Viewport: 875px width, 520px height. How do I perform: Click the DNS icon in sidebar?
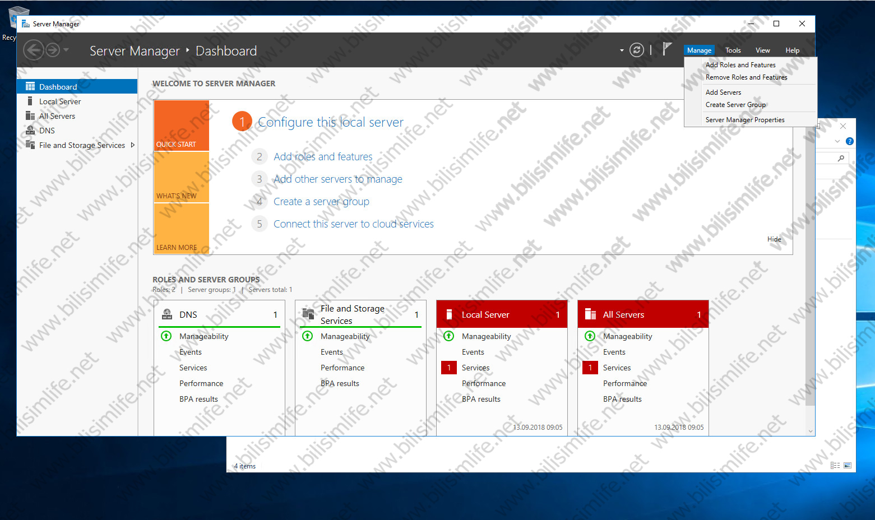click(30, 131)
